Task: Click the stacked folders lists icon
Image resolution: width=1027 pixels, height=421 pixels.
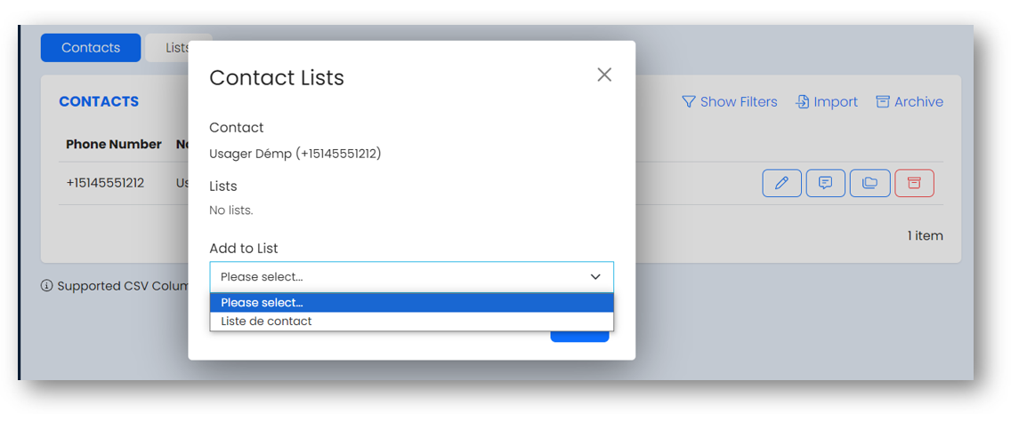Action: point(869,183)
